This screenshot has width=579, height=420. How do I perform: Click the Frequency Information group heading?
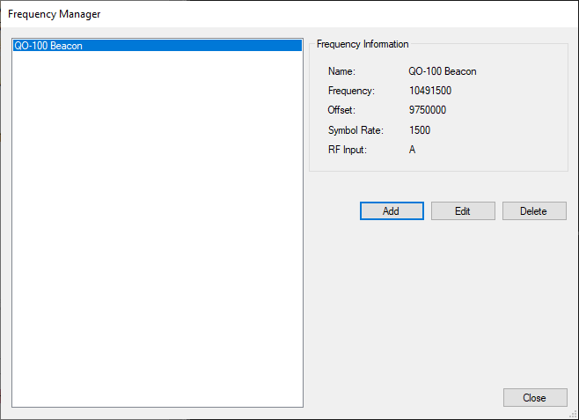coord(363,44)
